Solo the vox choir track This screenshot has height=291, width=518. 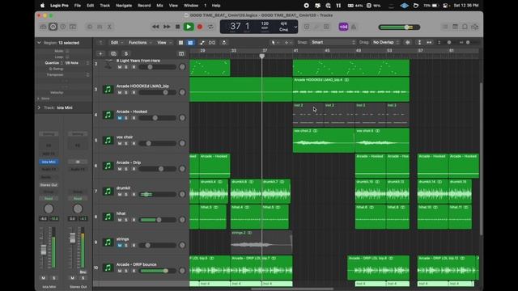pyautogui.click(x=126, y=144)
